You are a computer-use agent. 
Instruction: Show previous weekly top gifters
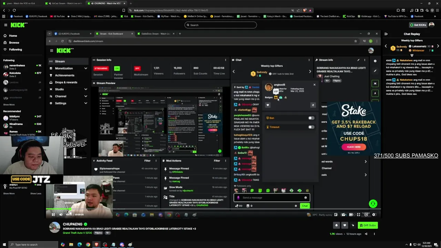(x=386, y=46)
